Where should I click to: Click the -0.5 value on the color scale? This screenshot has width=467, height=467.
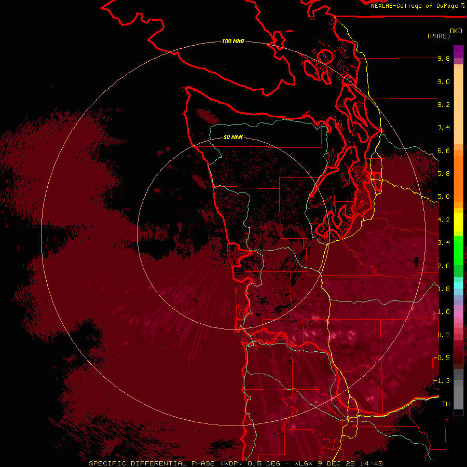pos(441,358)
